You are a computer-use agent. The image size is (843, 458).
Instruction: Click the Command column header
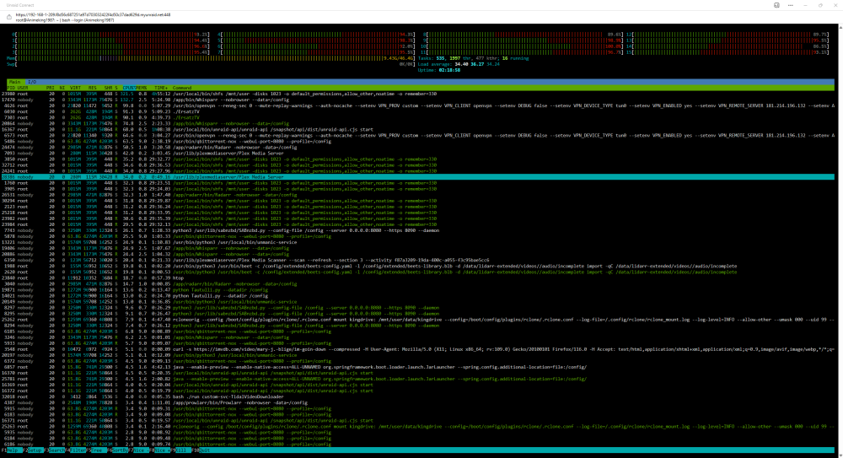click(x=182, y=88)
